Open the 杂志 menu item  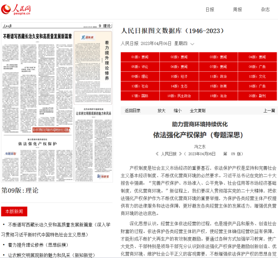click(x=265, y=10)
